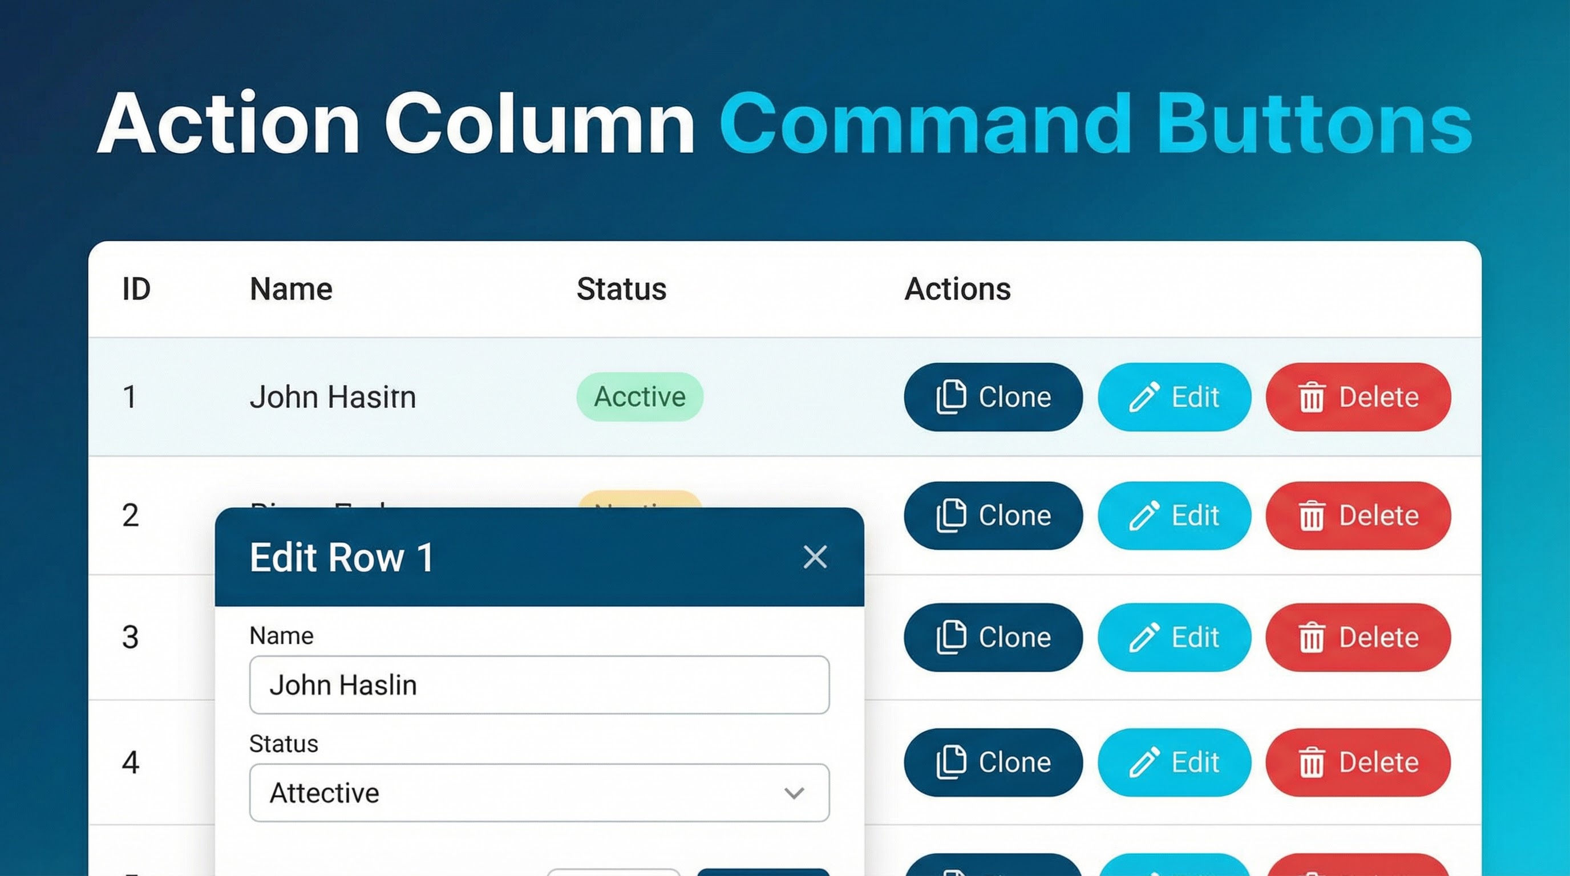Image resolution: width=1570 pixels, height=876 pixels.
Task: Click the trash icon in row 2
Action: pos(1312,516)
